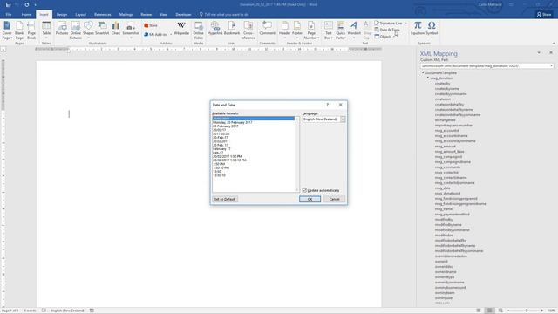Open the Header menu
This screenshot has width=558, height=314.
pos(285,31)
